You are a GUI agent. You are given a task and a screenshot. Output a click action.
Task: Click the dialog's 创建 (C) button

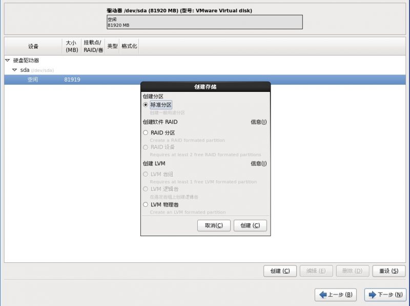250,225
